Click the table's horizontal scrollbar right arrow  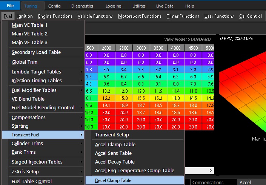211,170
